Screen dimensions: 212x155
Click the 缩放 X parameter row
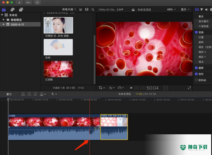(203, 52)
